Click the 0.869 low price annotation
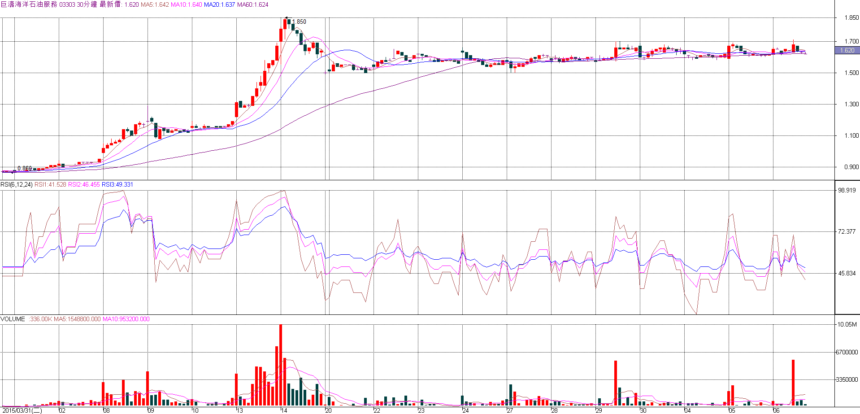860x414 pixels. pyautogui.click(x=25, y=169)
